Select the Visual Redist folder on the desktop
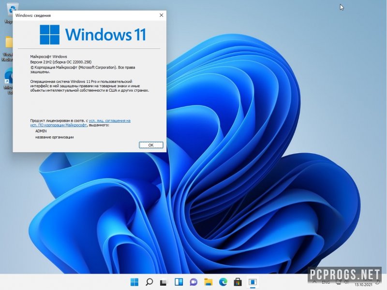 coord(8,49)
